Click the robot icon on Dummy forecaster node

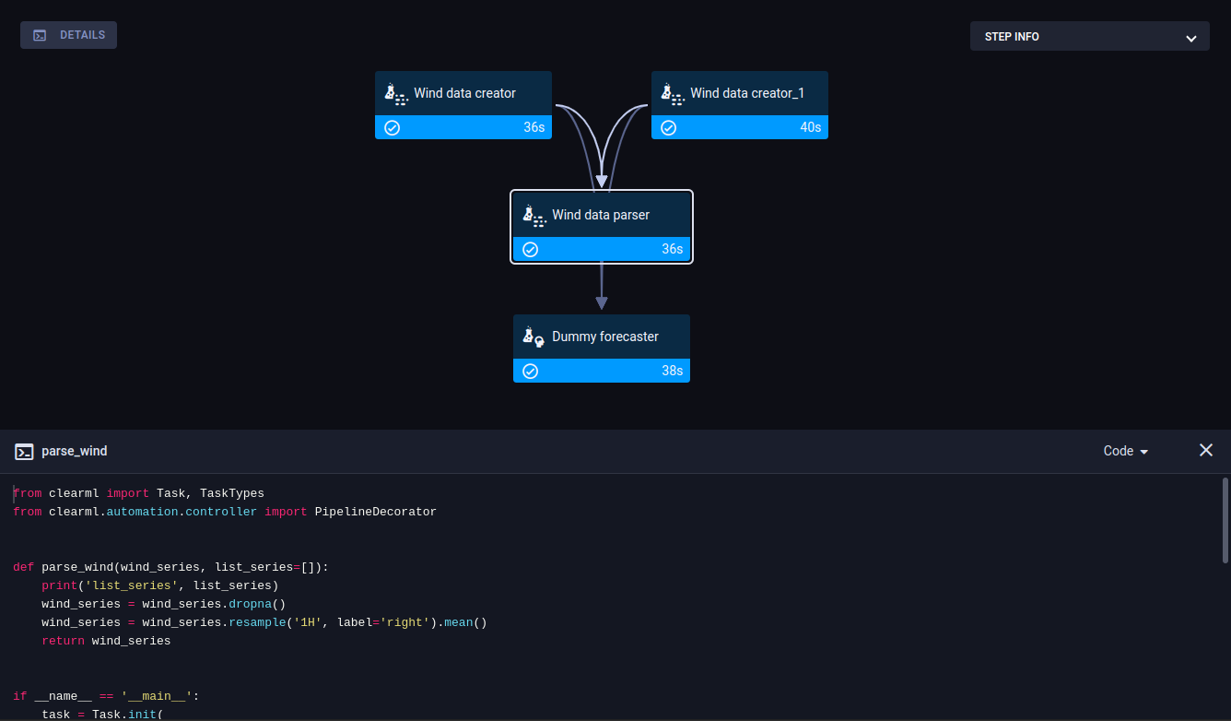click(533, 337)
